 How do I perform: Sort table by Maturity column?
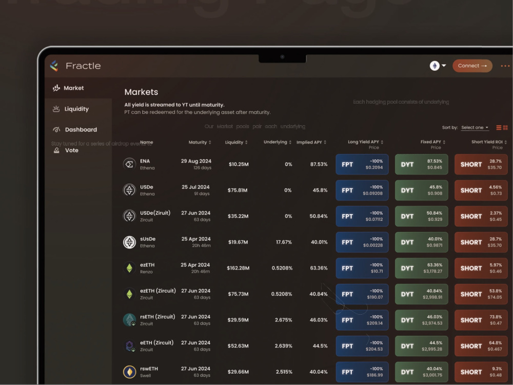pyautogui.click(x=200, y=142)
